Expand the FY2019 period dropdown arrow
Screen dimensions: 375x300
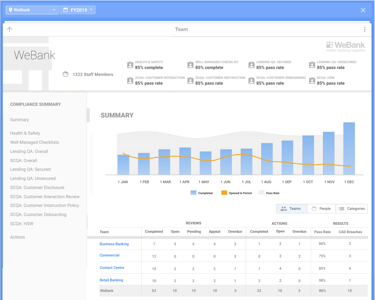pos(91,10)
